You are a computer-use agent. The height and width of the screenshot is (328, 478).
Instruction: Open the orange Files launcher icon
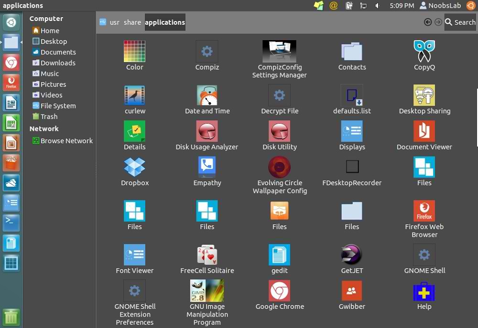pyautogui.click(x=279, y=211)
